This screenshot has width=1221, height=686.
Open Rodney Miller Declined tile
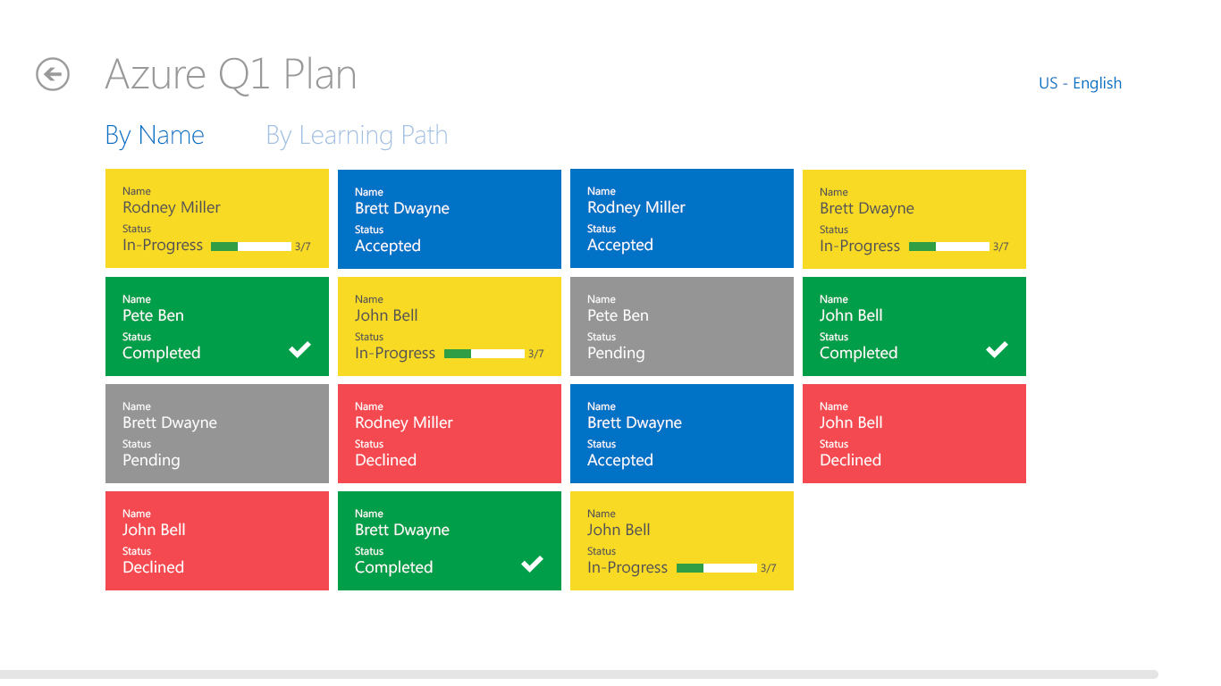click(x=450, y=433)
